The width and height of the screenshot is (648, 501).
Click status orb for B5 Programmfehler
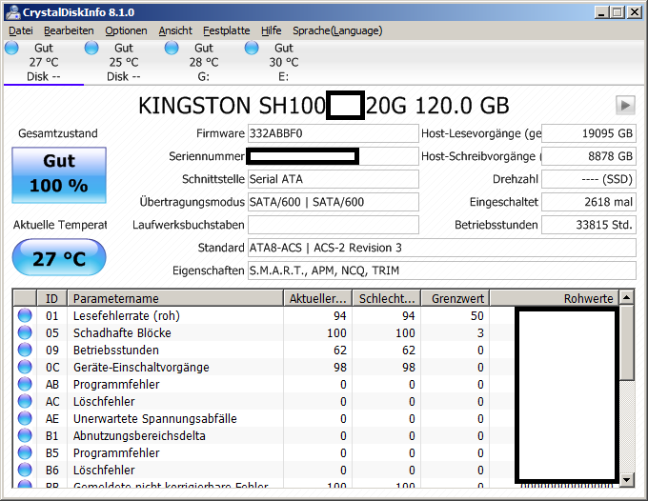pos(25,452)
